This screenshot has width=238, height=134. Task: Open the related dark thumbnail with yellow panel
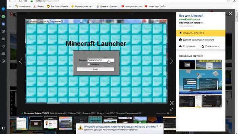190,101
